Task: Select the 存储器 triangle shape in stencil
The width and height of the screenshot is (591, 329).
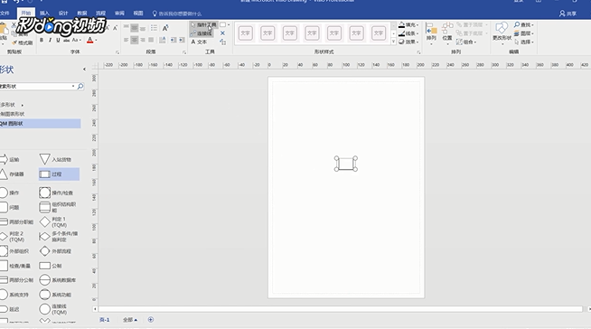Action: 12,174
